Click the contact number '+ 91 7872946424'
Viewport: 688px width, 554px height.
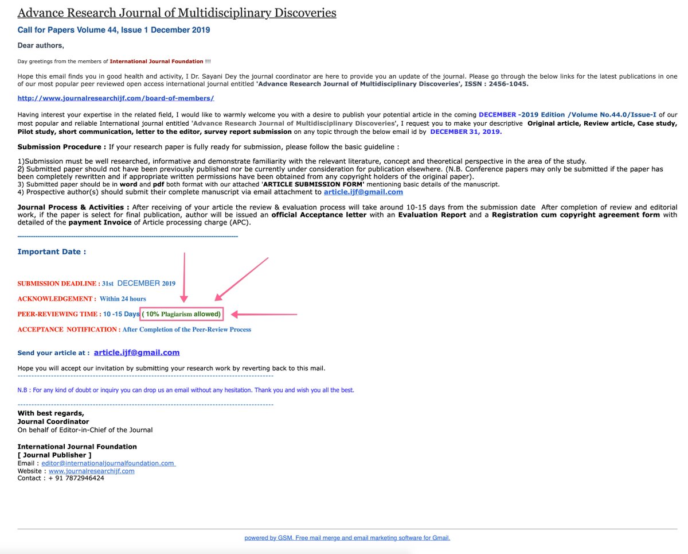[77, 478]
